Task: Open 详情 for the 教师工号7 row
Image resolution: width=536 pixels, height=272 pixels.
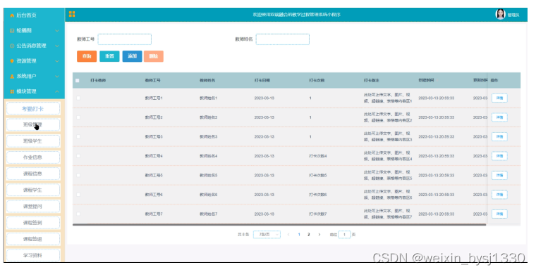Action: 499,214
